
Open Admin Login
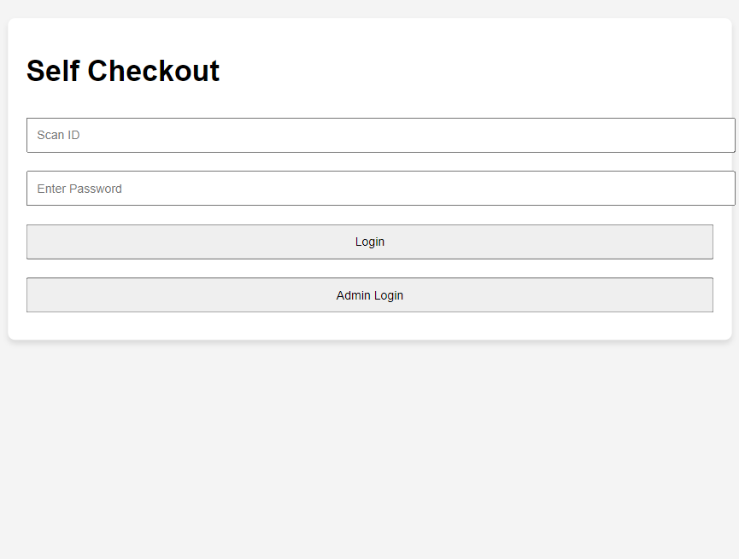pyautogui.click(x=369, y=295)
